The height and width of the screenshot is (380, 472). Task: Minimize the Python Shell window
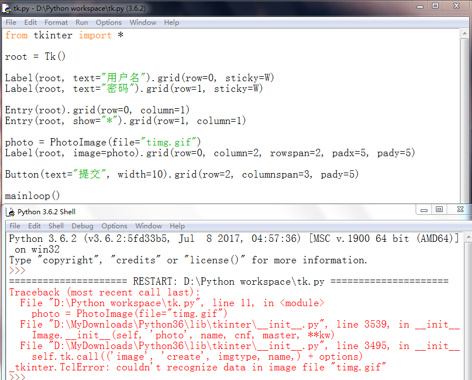(423, 210)
